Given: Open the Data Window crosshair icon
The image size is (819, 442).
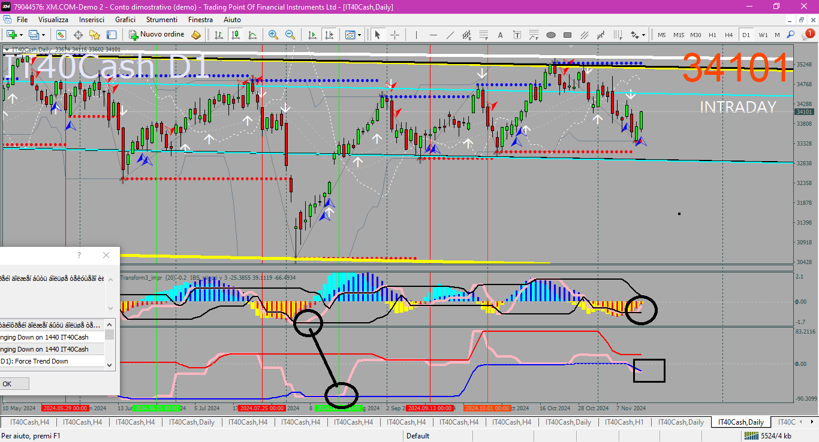Looking at the screenshot, I should [x=78, y=35].
